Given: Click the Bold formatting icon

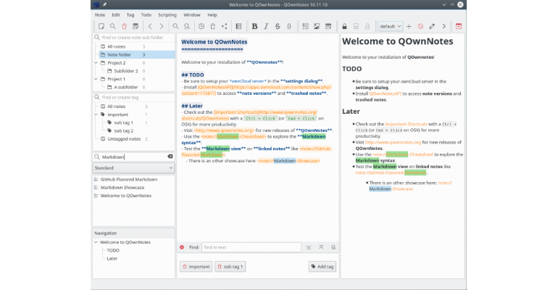Looking at the screenshot, I should pyautogui.click(x=254, y=26).
